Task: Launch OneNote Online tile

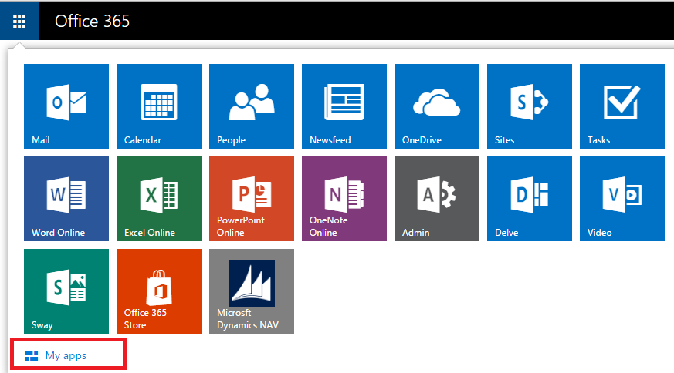Action: pyautogui.click(x=344, y=199)
